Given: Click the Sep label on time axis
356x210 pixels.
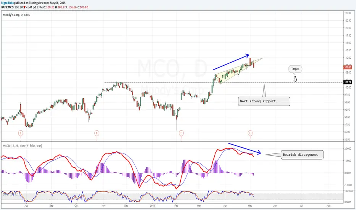Looking at the screenshot, I should coord(52,206).
